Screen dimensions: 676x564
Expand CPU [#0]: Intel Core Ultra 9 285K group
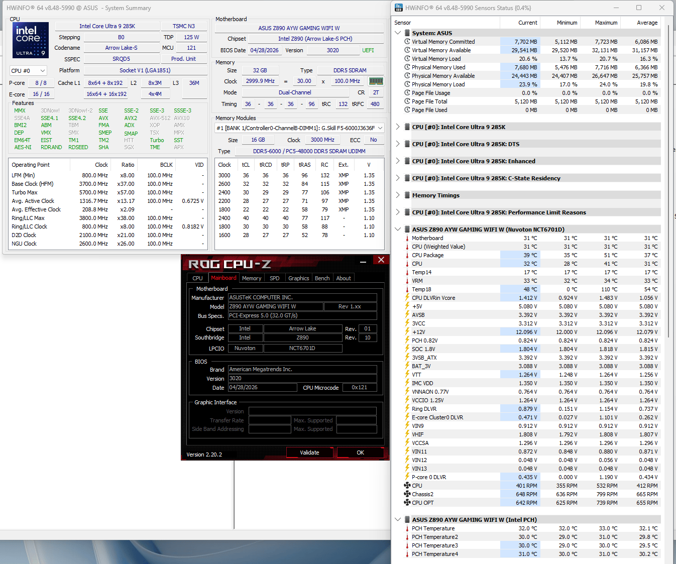point(398,127)
